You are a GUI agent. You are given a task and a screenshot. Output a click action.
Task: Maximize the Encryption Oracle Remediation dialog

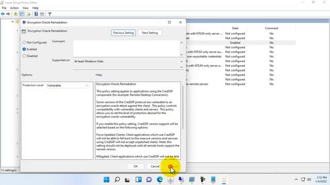(169, 22)
